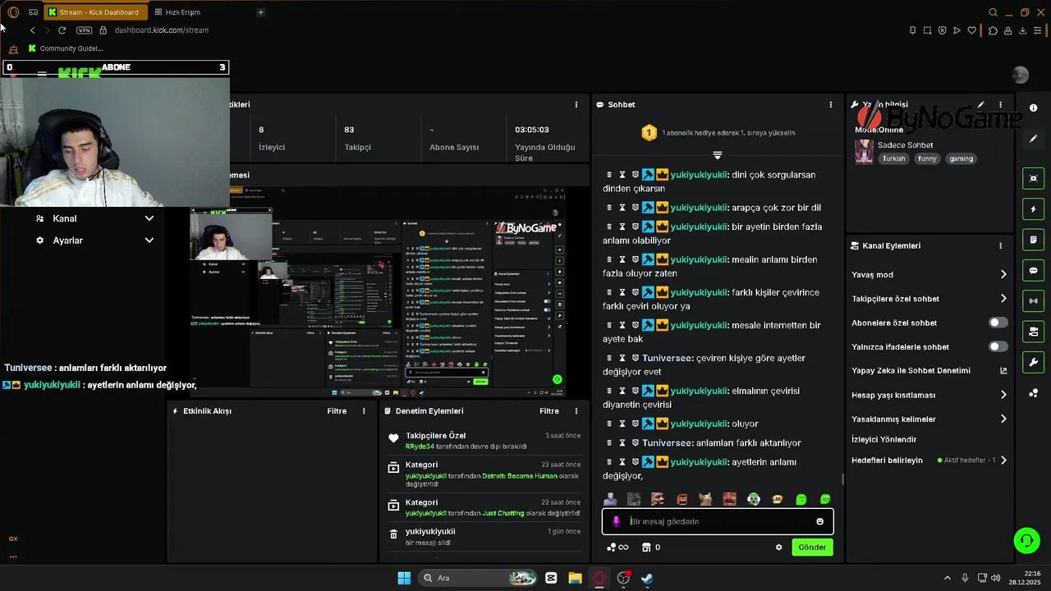This screenshot has width=1051, height=591.
Task: Open browser extensions cube icon
Action: tap(993, 30)
